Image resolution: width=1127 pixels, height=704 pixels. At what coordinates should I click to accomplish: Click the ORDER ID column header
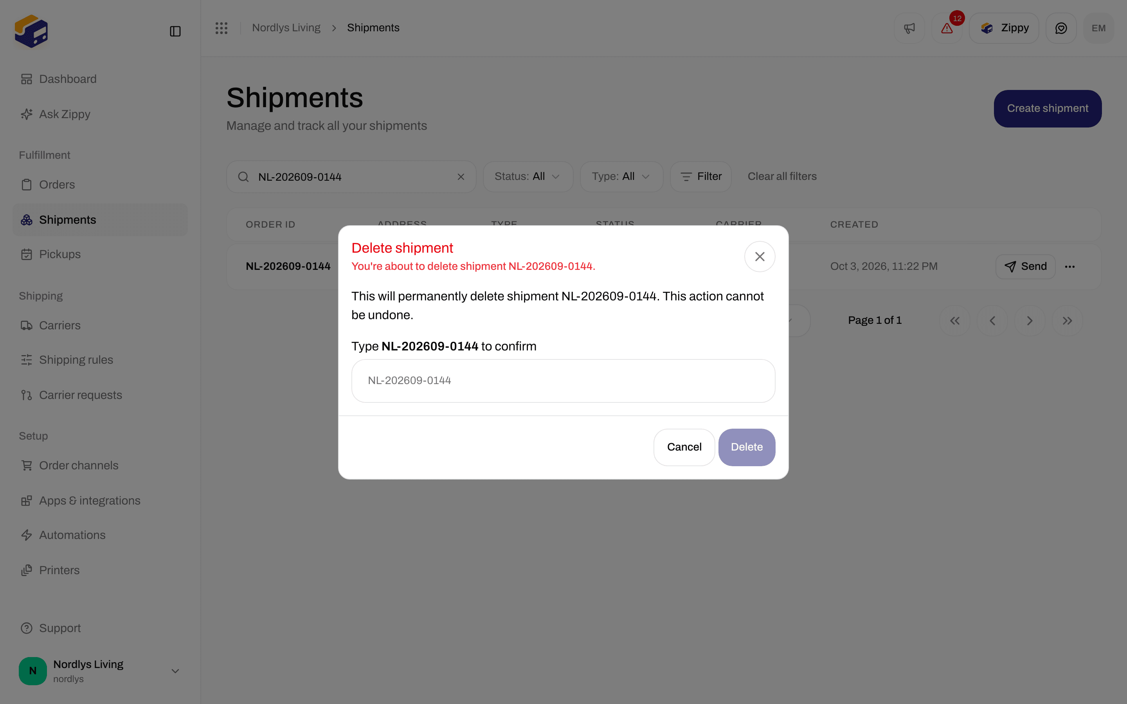270,224
